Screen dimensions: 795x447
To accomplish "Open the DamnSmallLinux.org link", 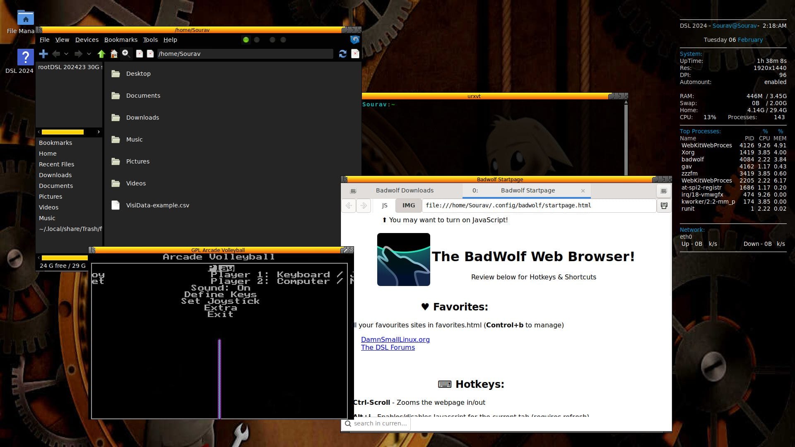I will 395,339.
